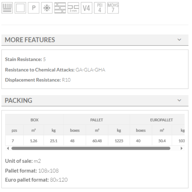Click the MORE FEATURES heading
The width and height of the screenshot is (192, 192).
pos(30,40)
